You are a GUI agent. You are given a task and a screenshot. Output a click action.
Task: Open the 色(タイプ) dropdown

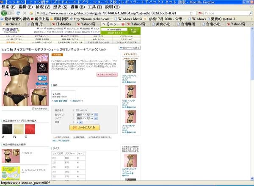pyautogui.click(x=86, y=115)
